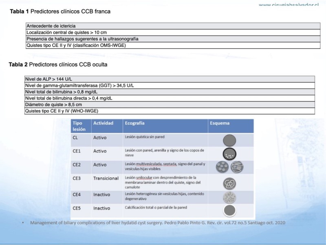
Task: Select the 'Nivel de ALP > 144 U/L' row
Action: [x=49, y=79]
